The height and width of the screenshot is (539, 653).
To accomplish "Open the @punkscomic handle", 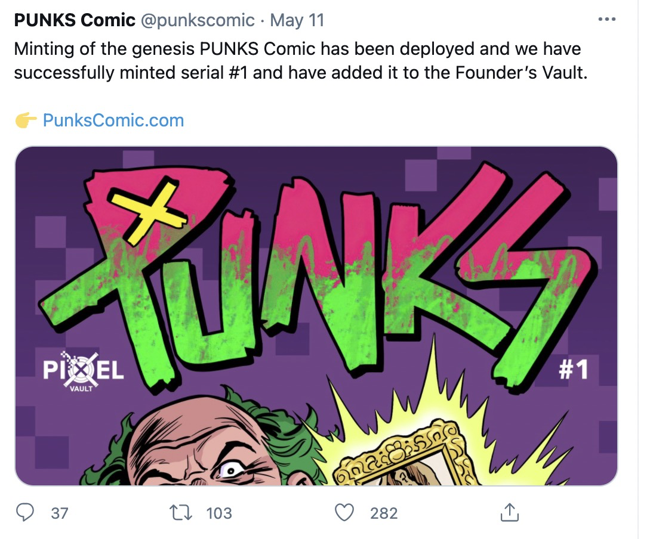I will click(x=198, y=20).
